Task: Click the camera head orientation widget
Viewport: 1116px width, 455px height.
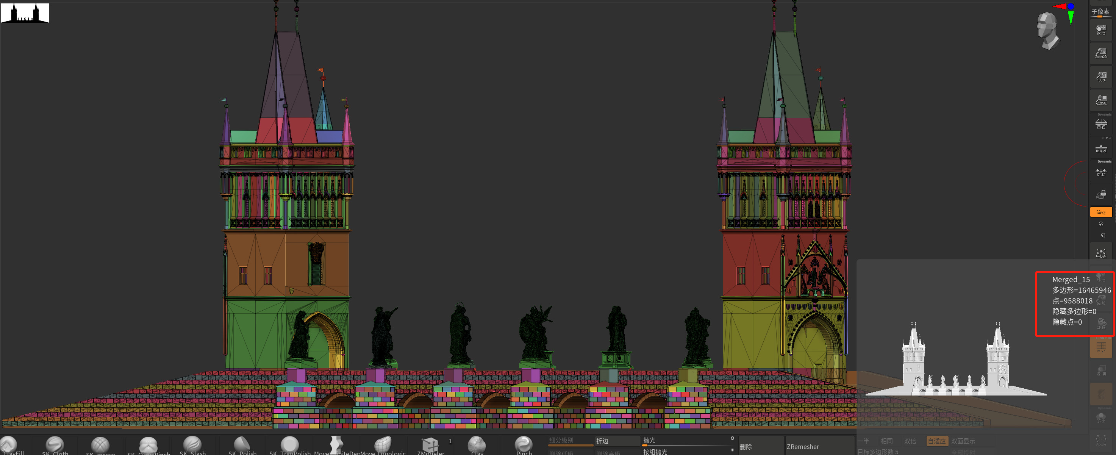Action: point(1047,31)
